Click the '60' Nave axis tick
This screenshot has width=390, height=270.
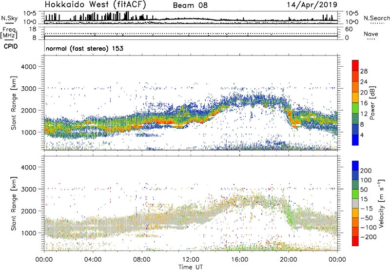[349, 29]
